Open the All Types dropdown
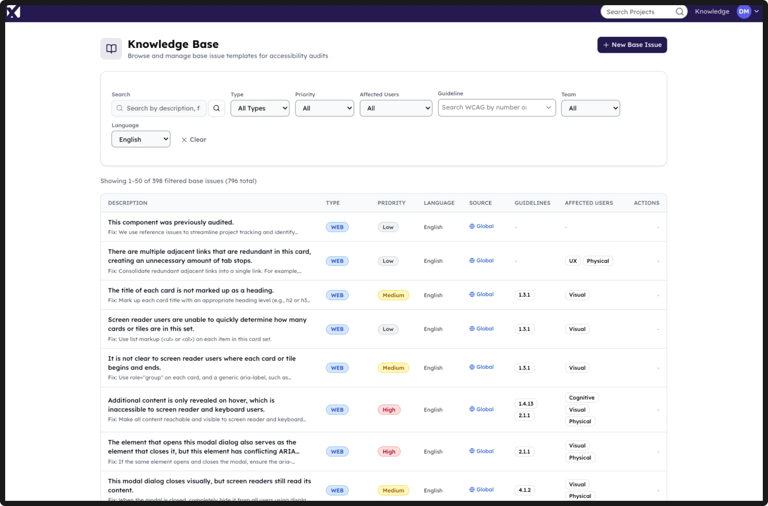The height and width of the screenshot is (506, 768). point(260,108)
